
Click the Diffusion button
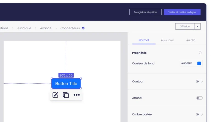pyautogui.click(x=185, y=26)
